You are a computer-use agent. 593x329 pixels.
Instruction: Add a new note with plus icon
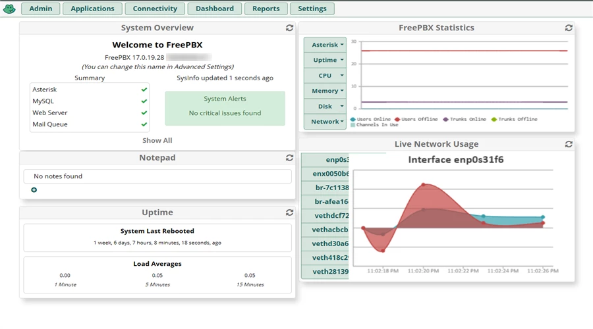coord(34,190)
